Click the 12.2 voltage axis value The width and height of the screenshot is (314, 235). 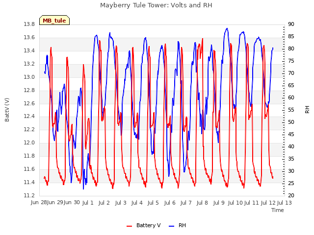29,129
